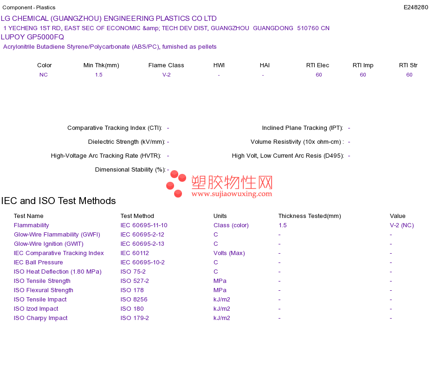441x371 pixels.
Task: Select the E248280 file number
Action: [x=415, y=7]
